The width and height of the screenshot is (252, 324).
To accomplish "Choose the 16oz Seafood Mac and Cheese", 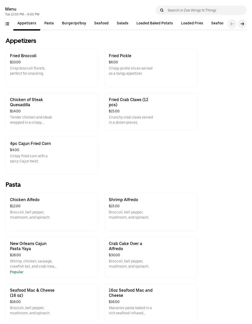I will click(151, 302).
